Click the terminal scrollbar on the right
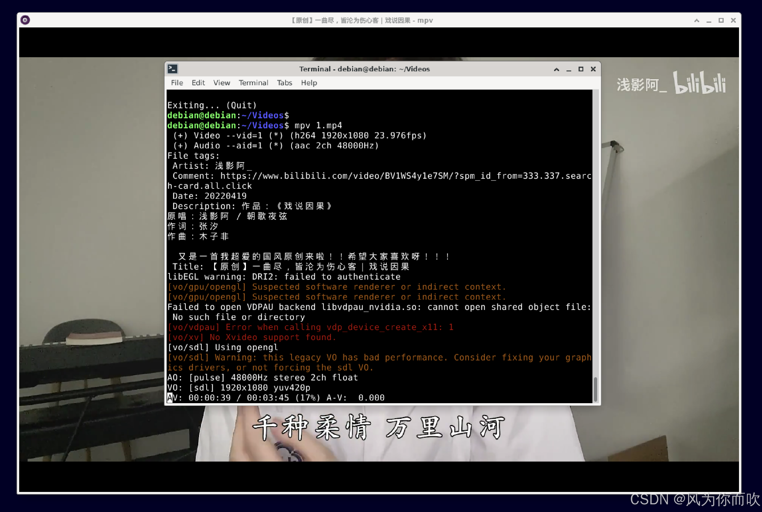 tap(596, 389)
